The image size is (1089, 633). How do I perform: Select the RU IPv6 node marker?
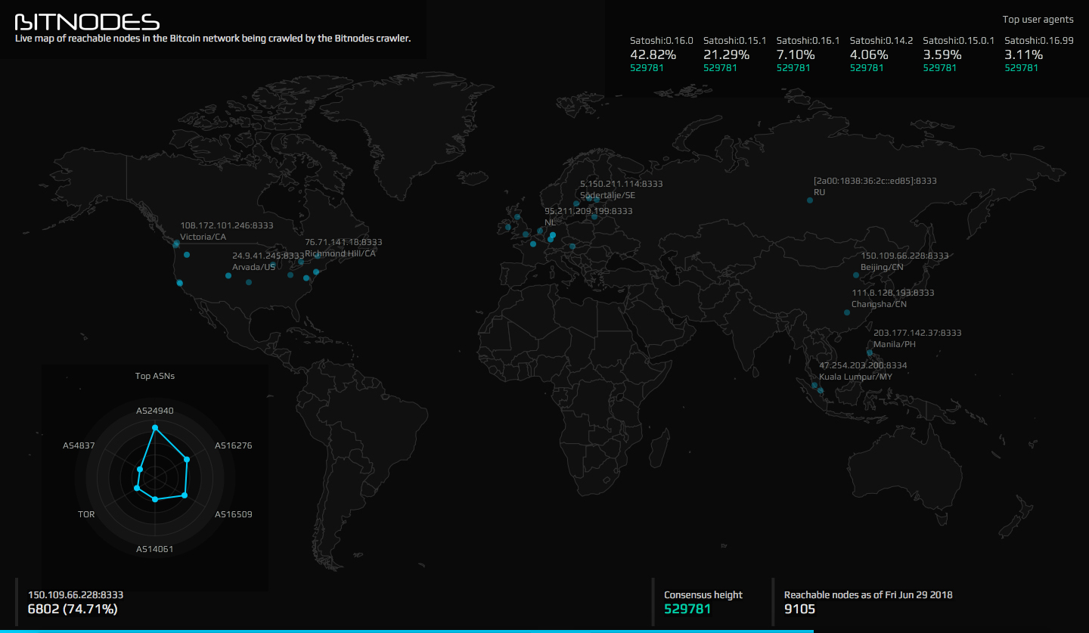[809, 200]
